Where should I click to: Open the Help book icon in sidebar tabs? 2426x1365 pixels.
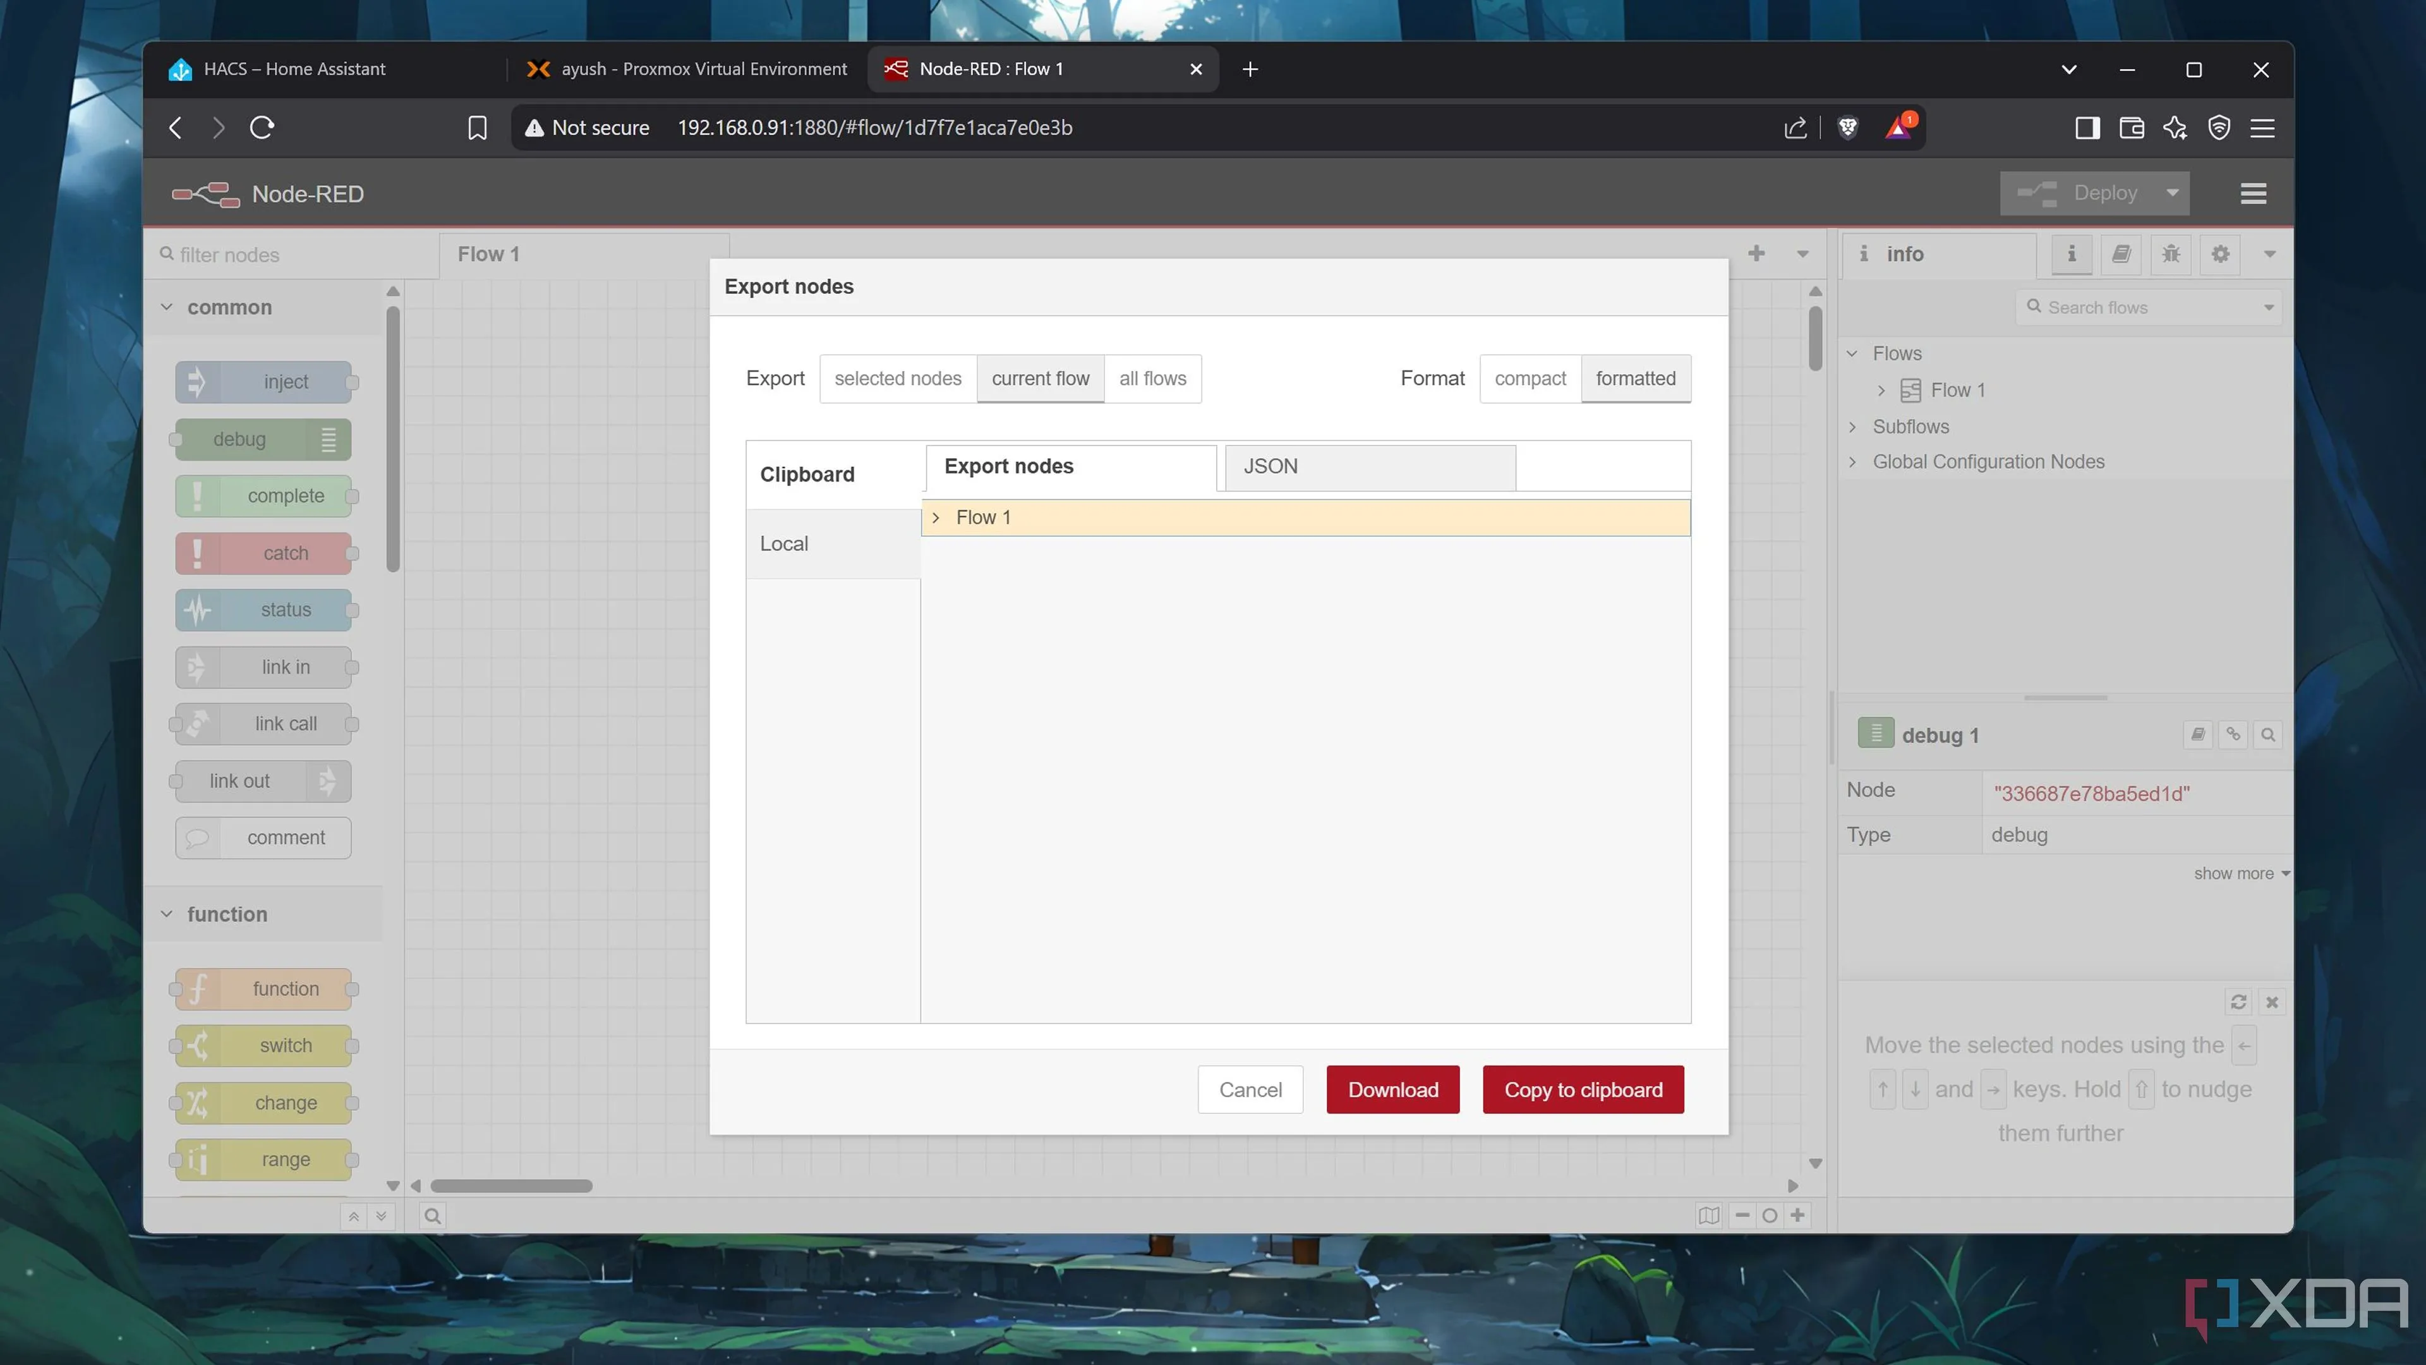pyautogui.click(x=2120, y=253)
